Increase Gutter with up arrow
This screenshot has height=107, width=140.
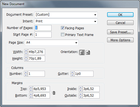pos(72,72)
